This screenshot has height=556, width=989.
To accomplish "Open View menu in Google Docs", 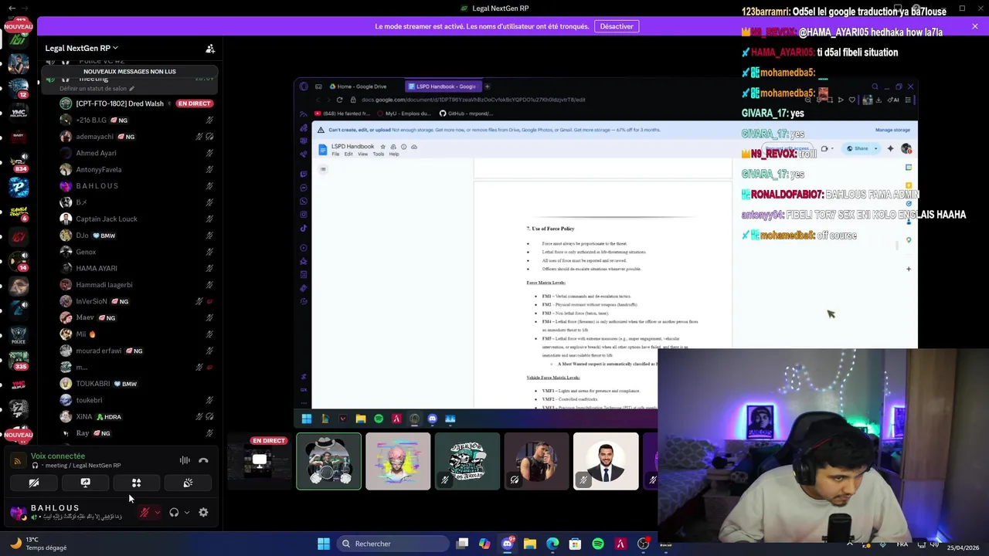I will click(x=362, y=154).
